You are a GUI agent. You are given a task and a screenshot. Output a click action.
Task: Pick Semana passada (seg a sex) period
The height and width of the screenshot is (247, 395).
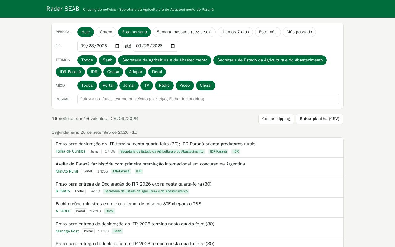[x=184, y=32]
